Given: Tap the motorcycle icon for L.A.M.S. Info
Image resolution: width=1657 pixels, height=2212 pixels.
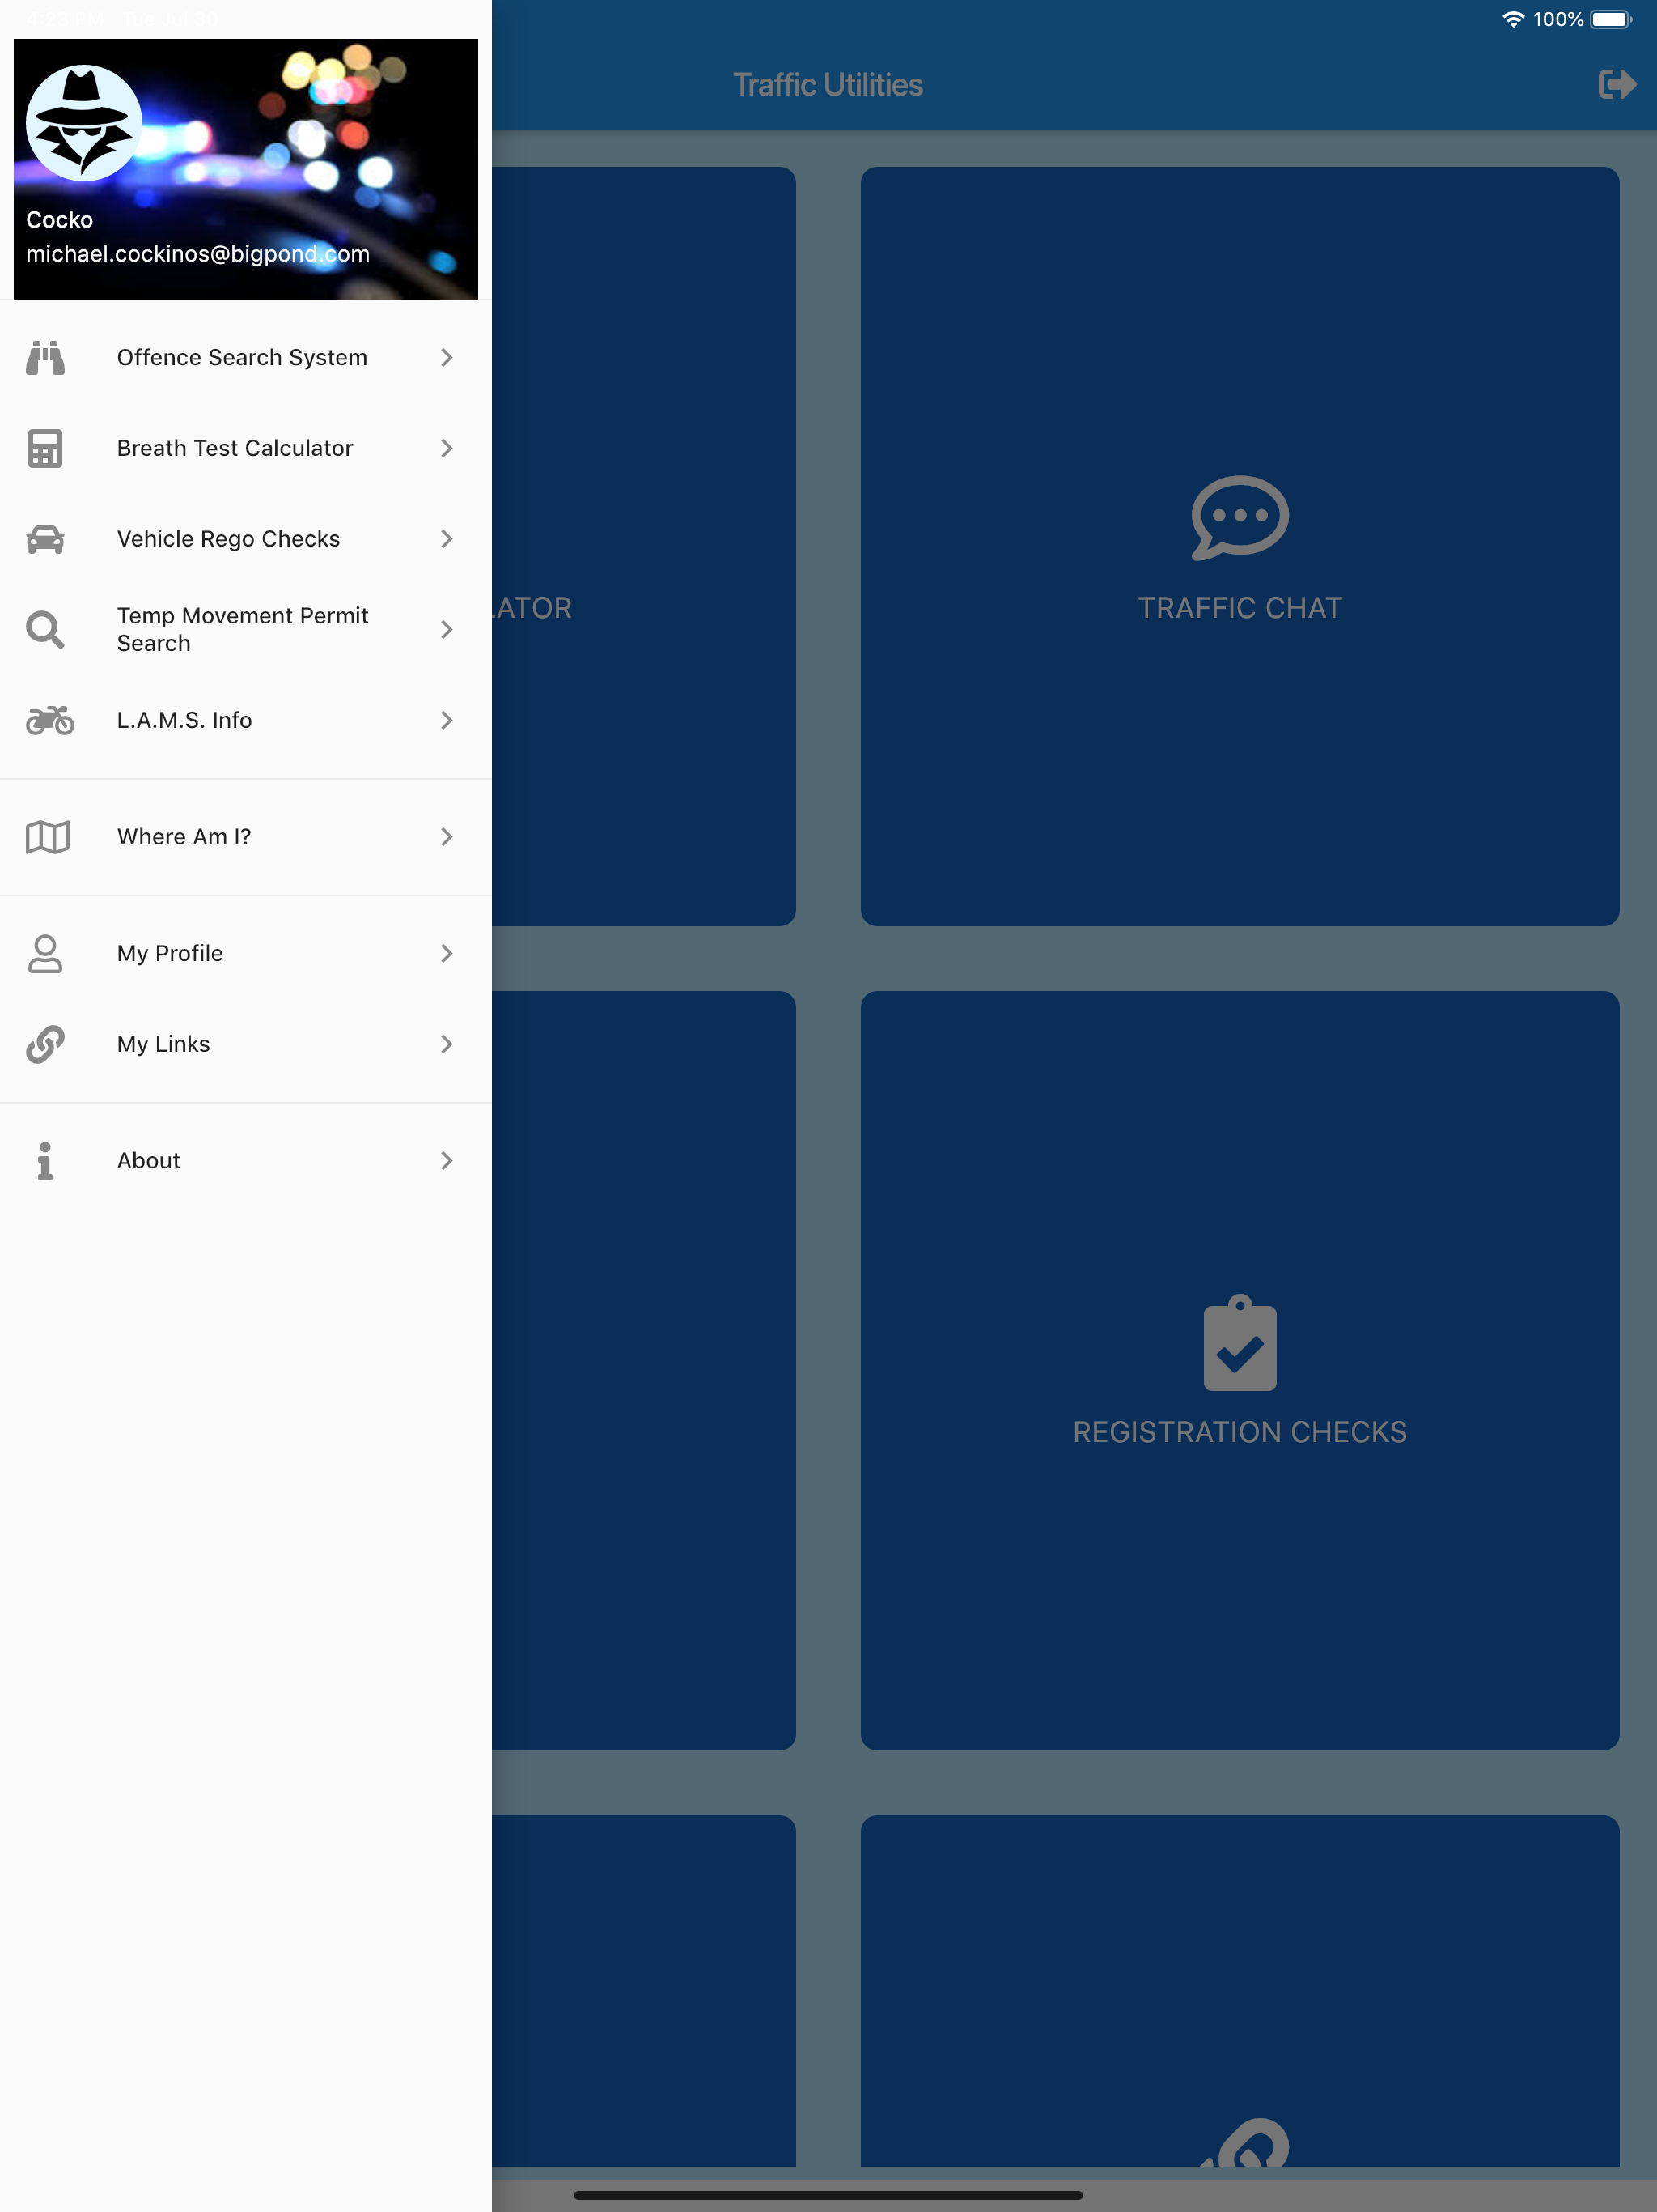Looking at the screenshot, I should (x=49, y=720).
